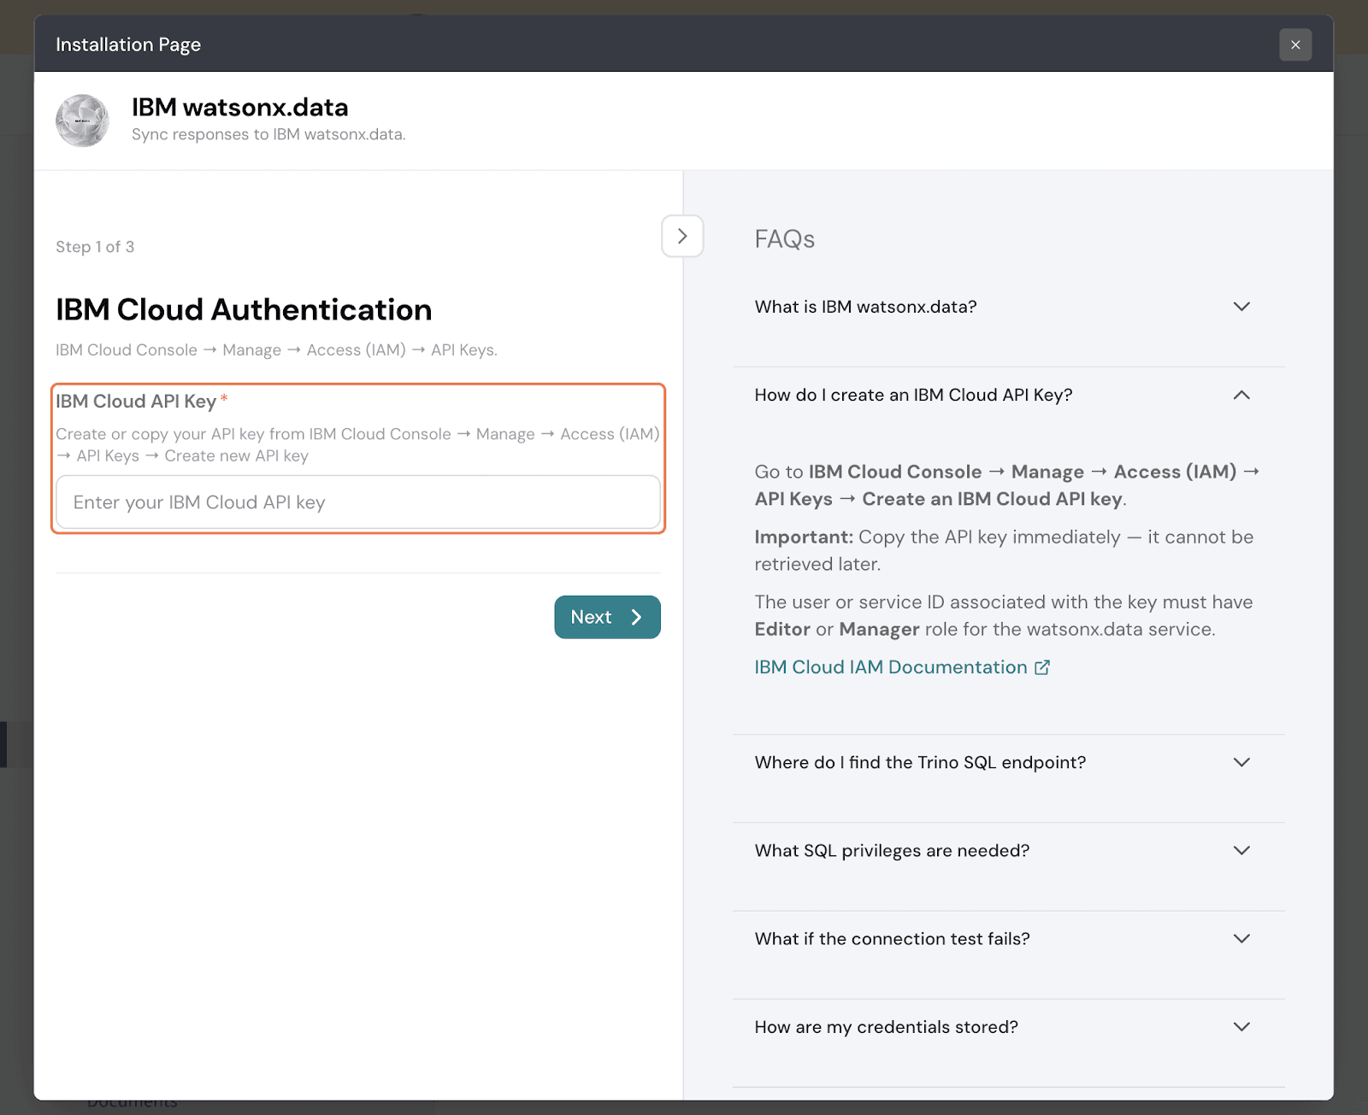Open 'What if the connection test fails?' question
Image resolution: width=1368 pixels, height=1115 pixels.
pos(892,938)
